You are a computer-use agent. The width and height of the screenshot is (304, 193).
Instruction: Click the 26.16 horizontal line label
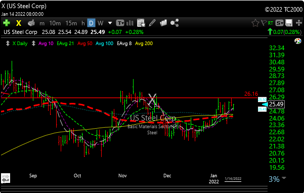click(x=251, y=94)
